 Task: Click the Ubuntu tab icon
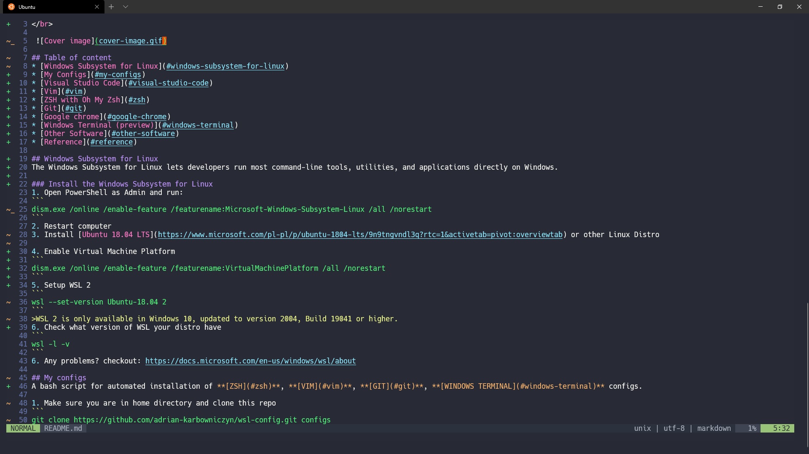click(11, 7)
